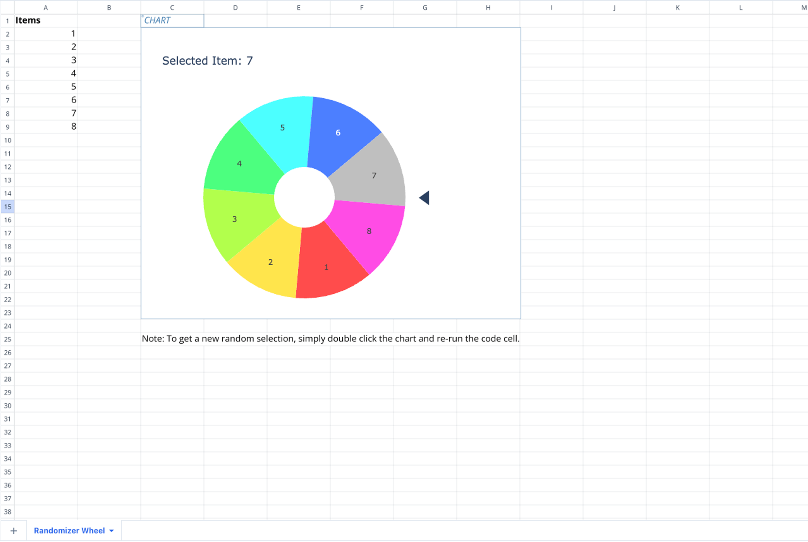808x542 pixels.
Task: Click the Selected Item: 7 chart title
Action: pos(208,61)
